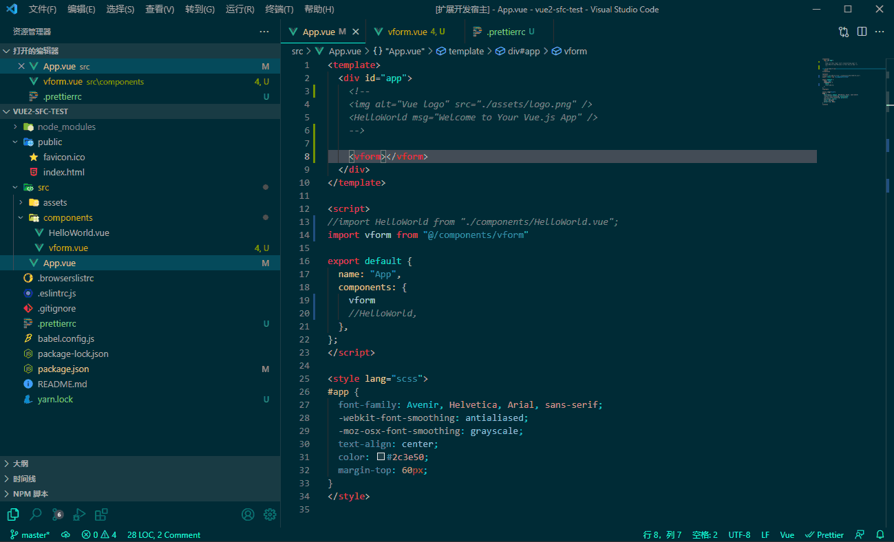
Task: Click the Accounts profile icon
Action: coord(248,514)
